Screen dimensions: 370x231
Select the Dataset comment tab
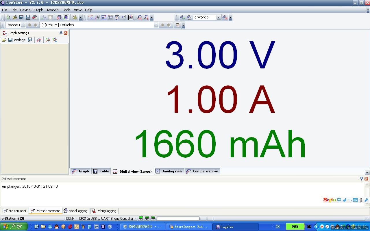tap(45, 211)
